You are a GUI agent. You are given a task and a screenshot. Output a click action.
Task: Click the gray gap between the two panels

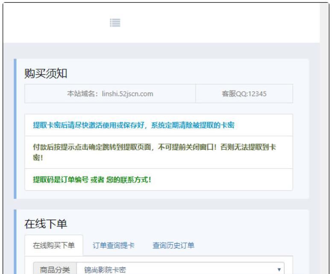click(x=162, y=204)
